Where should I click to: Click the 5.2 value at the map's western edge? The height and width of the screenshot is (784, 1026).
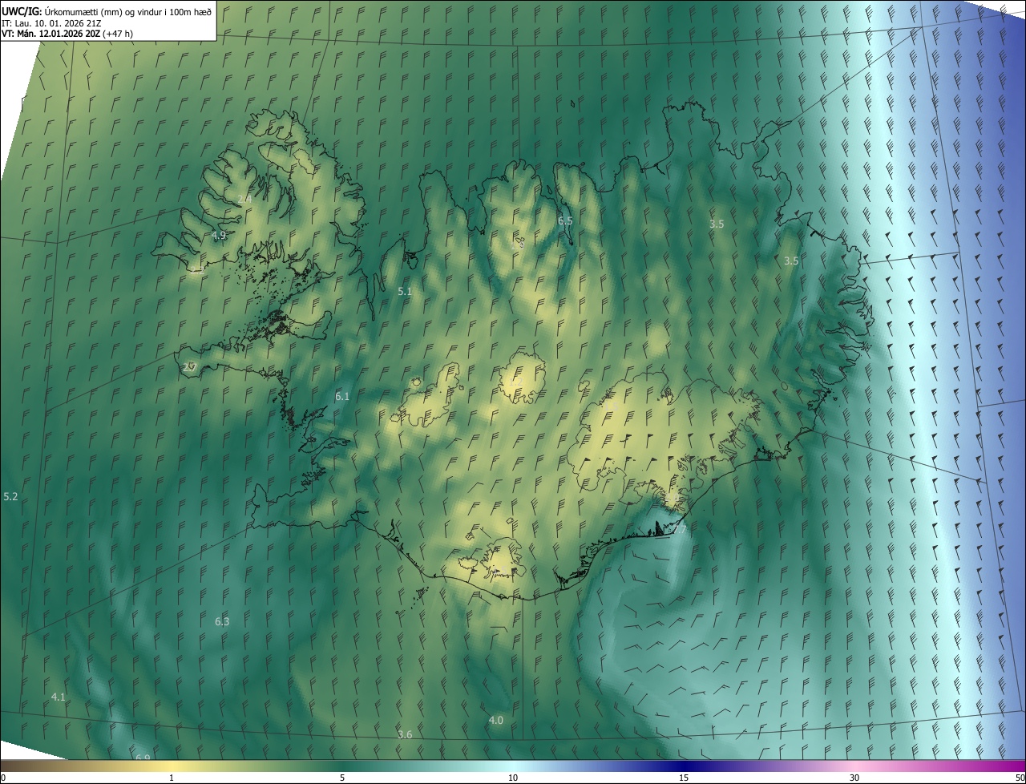[10, 497]
